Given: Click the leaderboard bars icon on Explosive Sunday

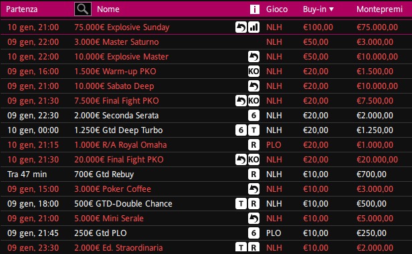Looking at the screenshot, I should (254, 27).
